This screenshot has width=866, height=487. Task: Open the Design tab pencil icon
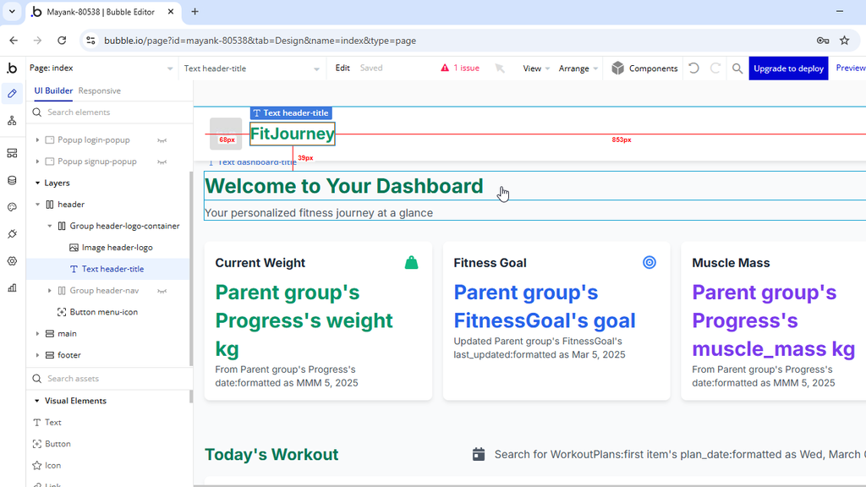tap(12, 94)
